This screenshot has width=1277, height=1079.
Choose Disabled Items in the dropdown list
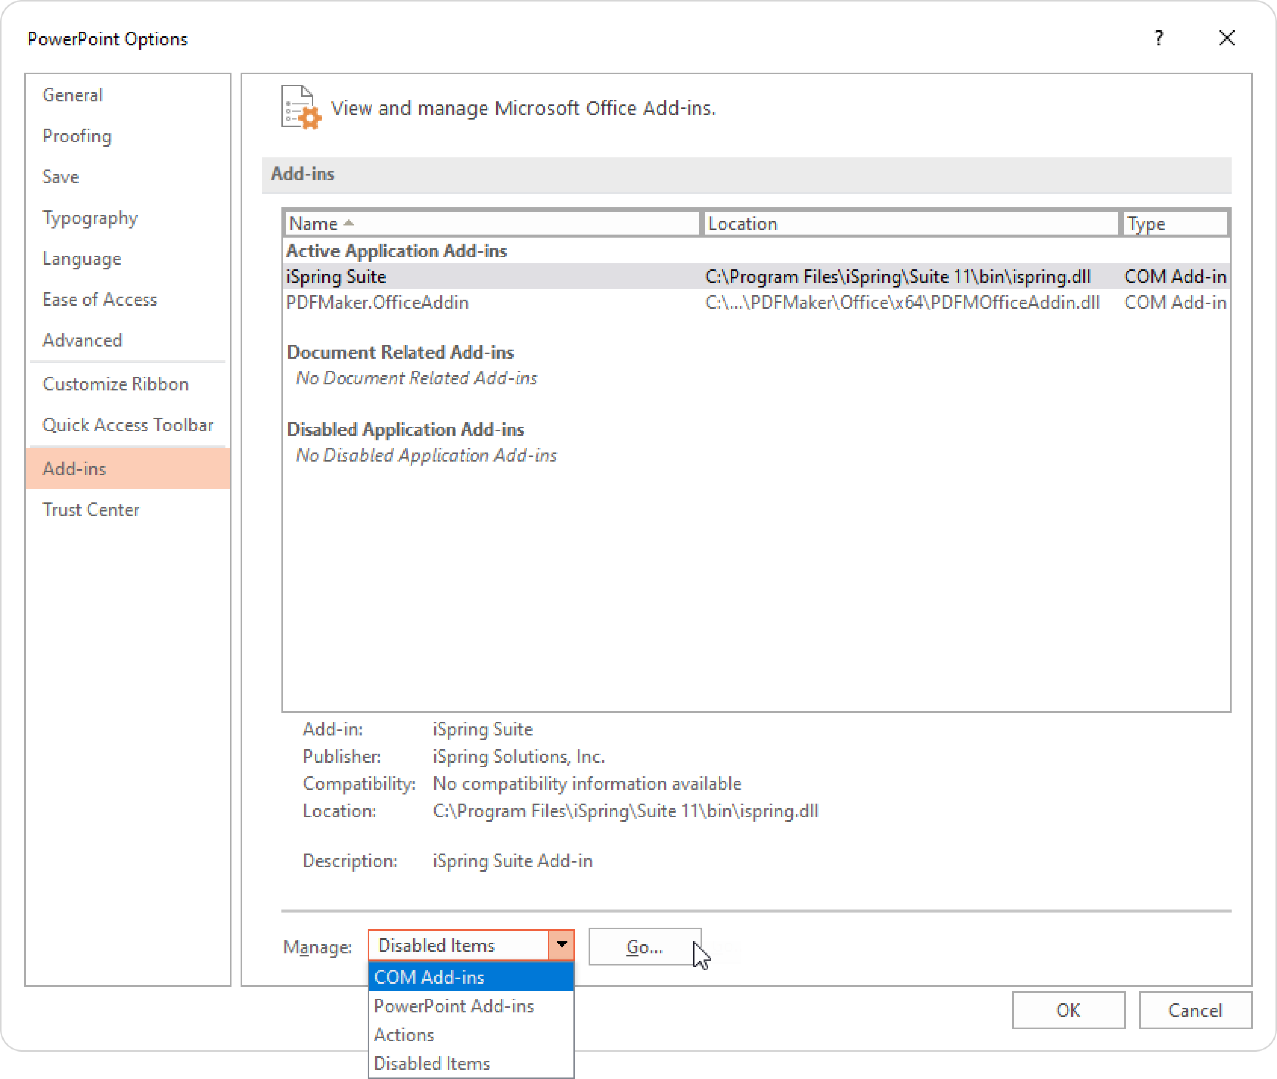[x=471, y=1064]
